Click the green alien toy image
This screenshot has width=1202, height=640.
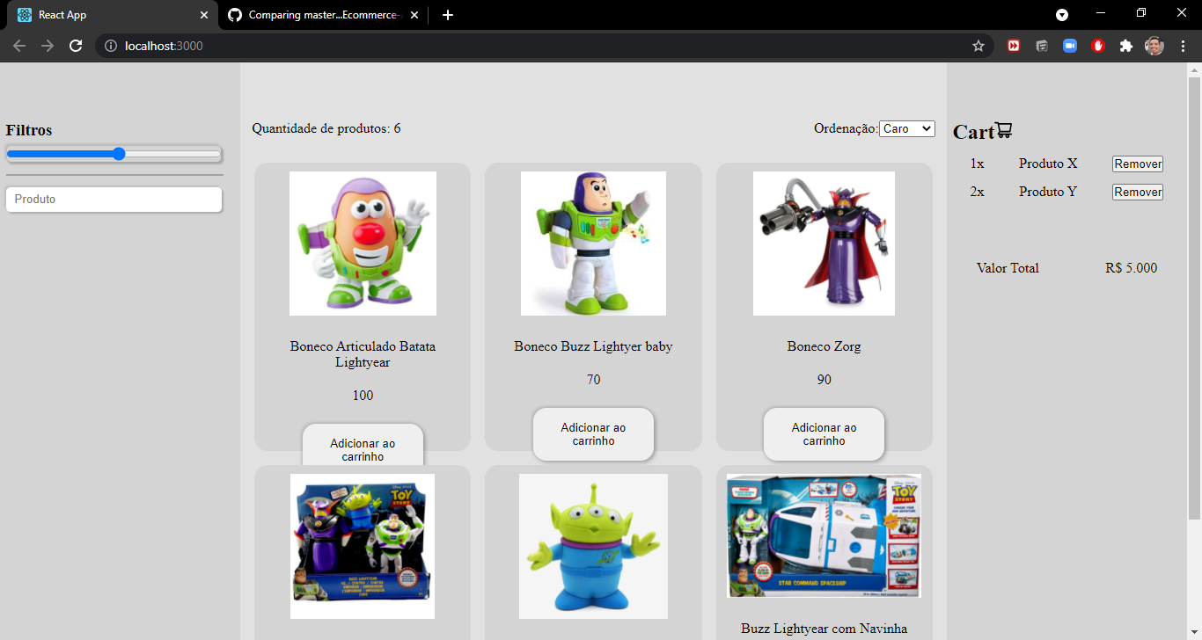click(593, 546)
